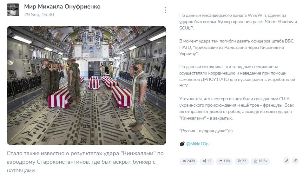Screen dimensions: 303x178
Task: Enlarge the cargo plane coffins photo
Action: click(86, 85)
